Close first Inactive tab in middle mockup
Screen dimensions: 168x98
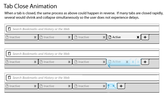(35, 62)
